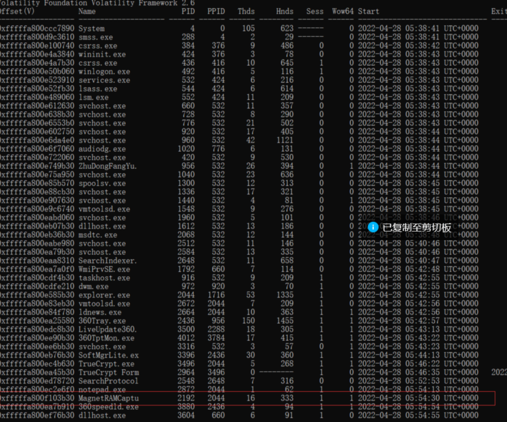Screen dimensions: 507x422
Task: Click the 'Hnds' column header
Action: pos(285,12)
